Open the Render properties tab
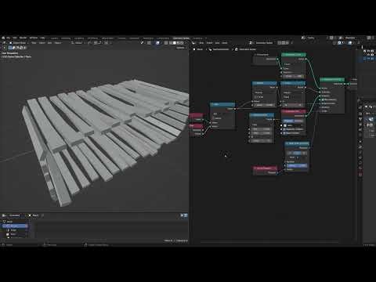Image resolution: width=376 pixels, height=282 pixels. point(360,114)
